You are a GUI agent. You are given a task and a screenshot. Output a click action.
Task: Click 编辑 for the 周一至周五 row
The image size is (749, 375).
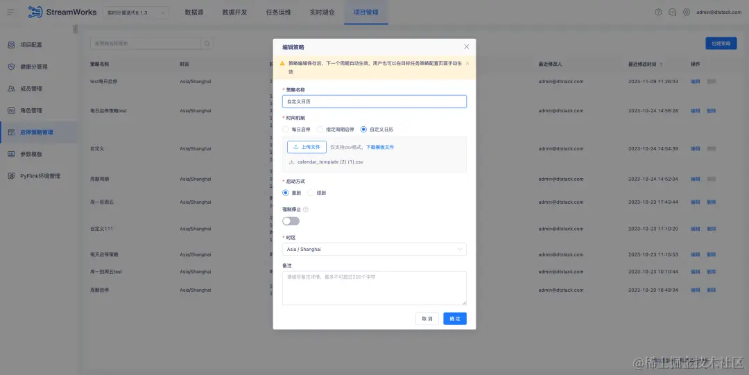point(696,202)
